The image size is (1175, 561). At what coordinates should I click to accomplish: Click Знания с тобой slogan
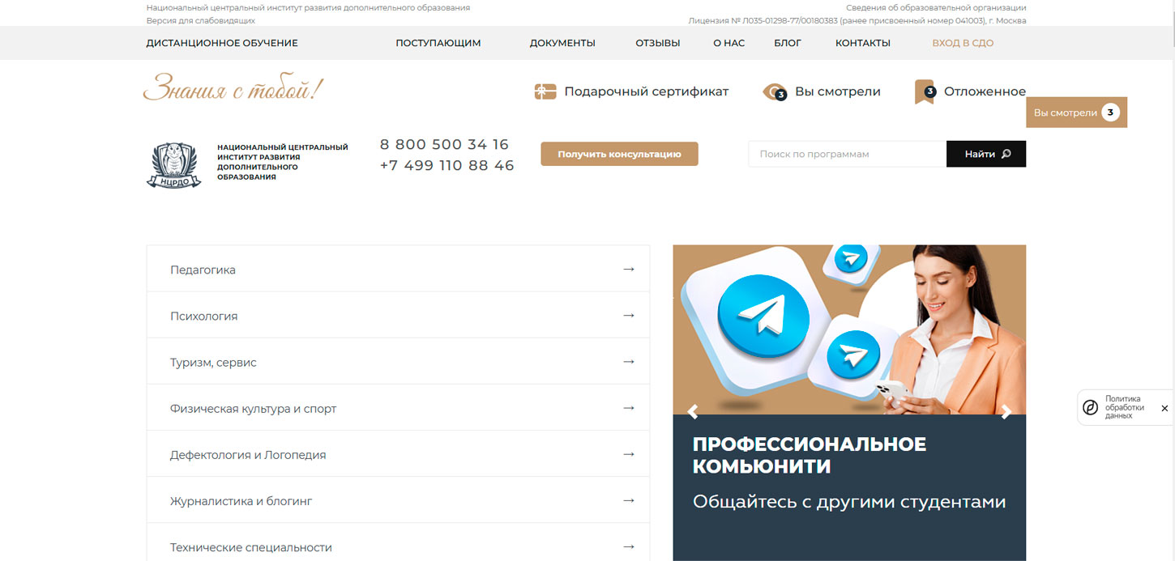pos(233,89)
